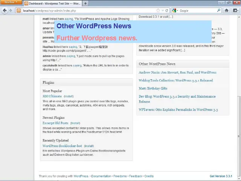241x181 pixels.
Task: Restore down the Firefox window
Action: coord(229,3)
